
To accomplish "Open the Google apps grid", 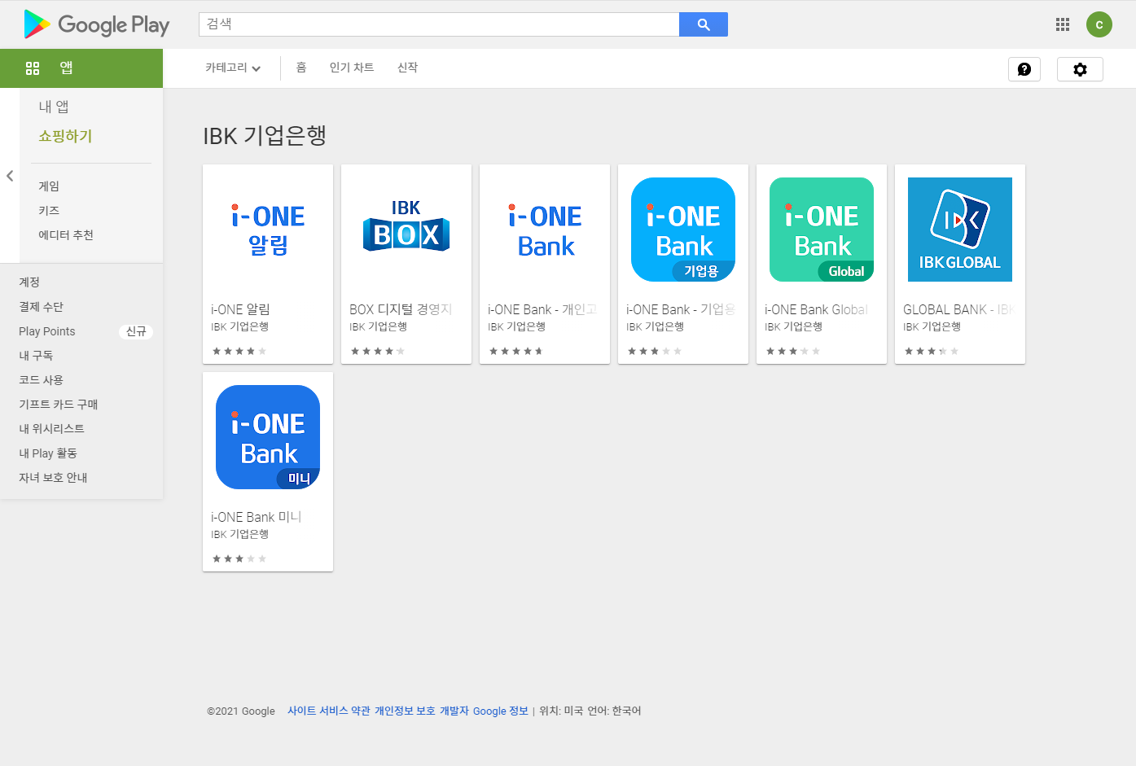I will [x=1063, y=24].
